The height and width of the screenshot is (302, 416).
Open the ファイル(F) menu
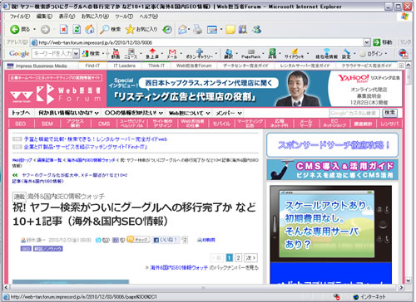20,17
